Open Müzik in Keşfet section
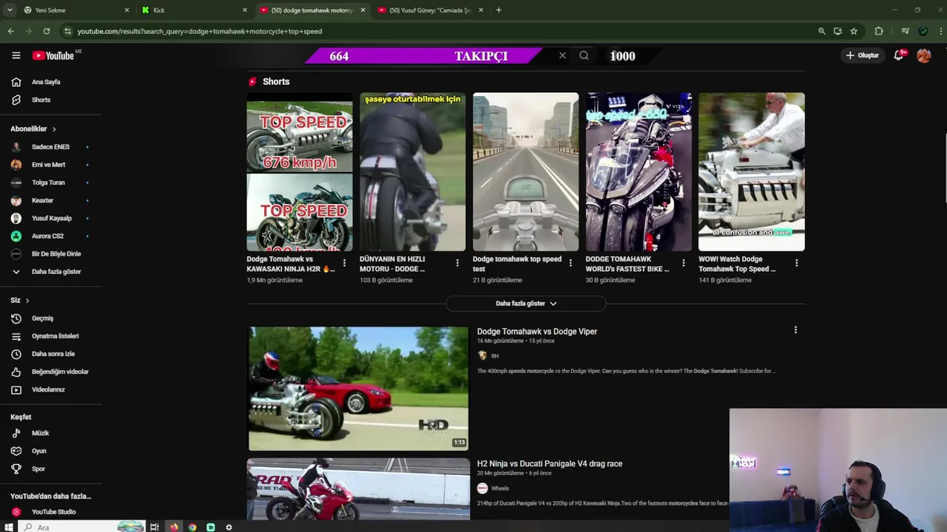947x532 pixels. coord(40,433)
